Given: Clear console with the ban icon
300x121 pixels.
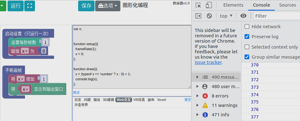Looking at the screenshot, I should (209, 16).
